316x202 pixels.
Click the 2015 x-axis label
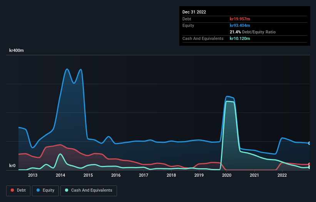(x=88, y=175)
